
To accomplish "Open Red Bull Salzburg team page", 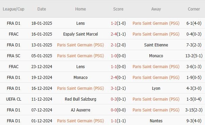I will 80,99.
